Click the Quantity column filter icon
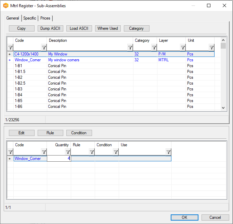 68,152
